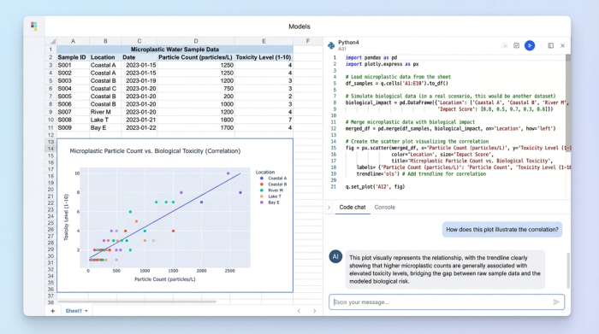Click the Coastal B legend entry in chart
This screenshot has height=334, width=599.
[274, 185]
